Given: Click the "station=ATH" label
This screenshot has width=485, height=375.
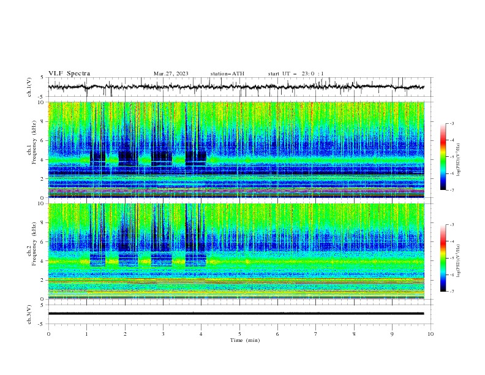Looking at the screenshot, I should pos(227,74).
